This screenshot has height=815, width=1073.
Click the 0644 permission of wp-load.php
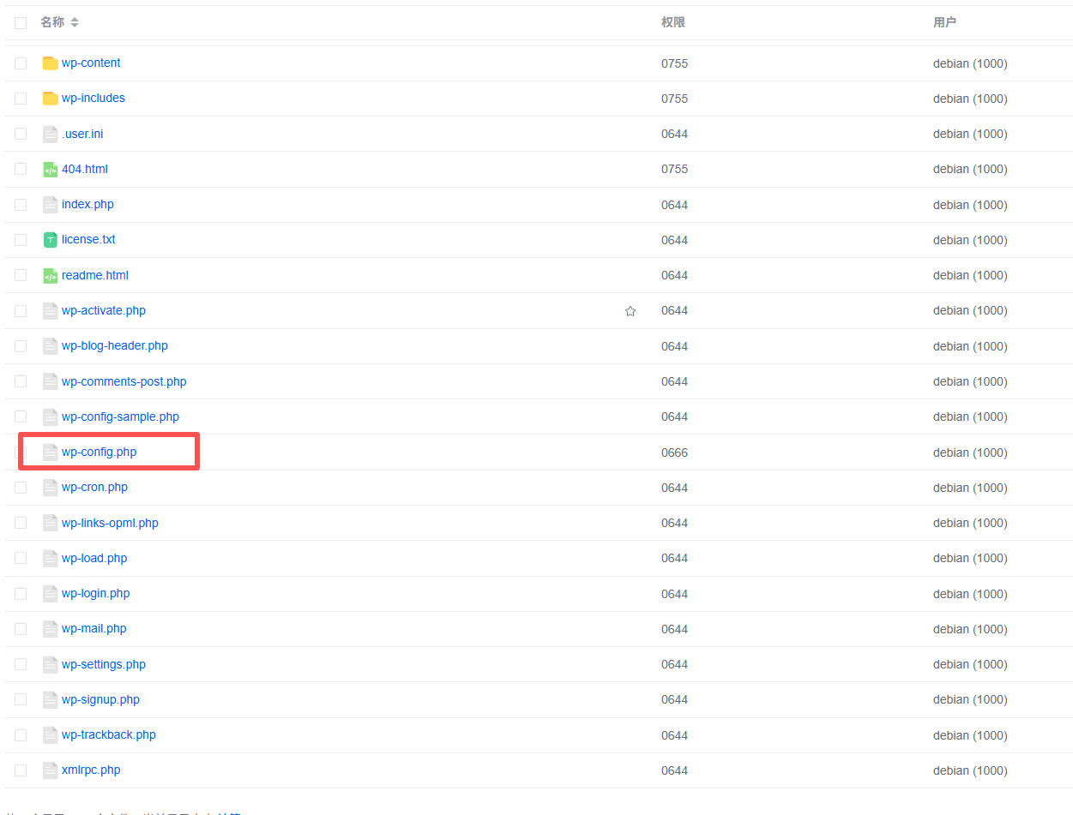(x=675, y=559)
